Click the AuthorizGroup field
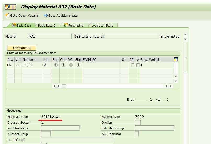Image resolution: width=211 pixels, height=144 pixels. (x=45, y=134)
